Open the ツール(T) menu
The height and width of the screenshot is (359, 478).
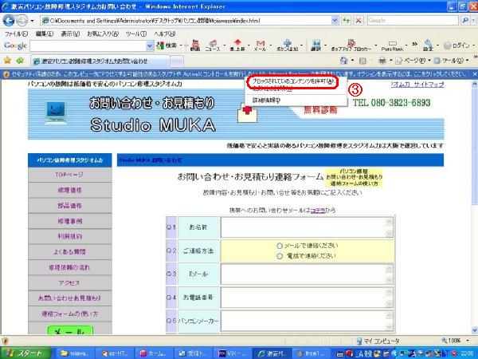click(x=136, y=34)
